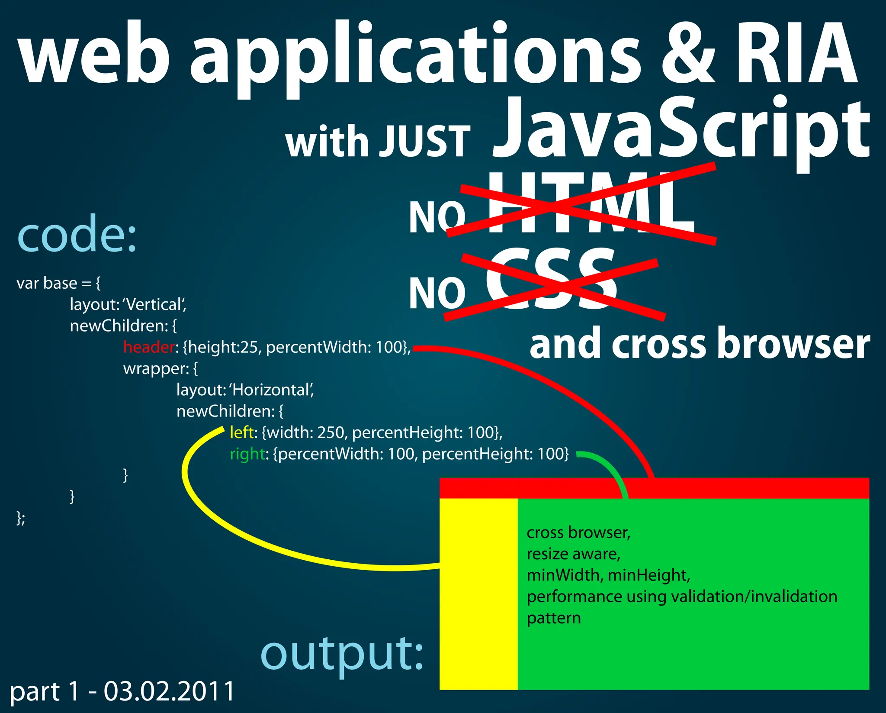Image resolution: width=886 pixels, height=713 pixels.
Task: Click the layout: 'Horizontal' code line
Action: 245,390
